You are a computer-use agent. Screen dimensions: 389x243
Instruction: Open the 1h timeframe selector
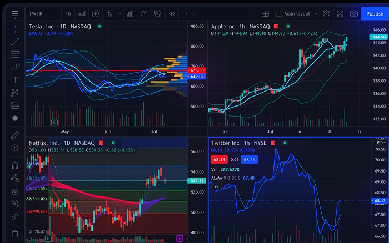[x=68, y=14]
